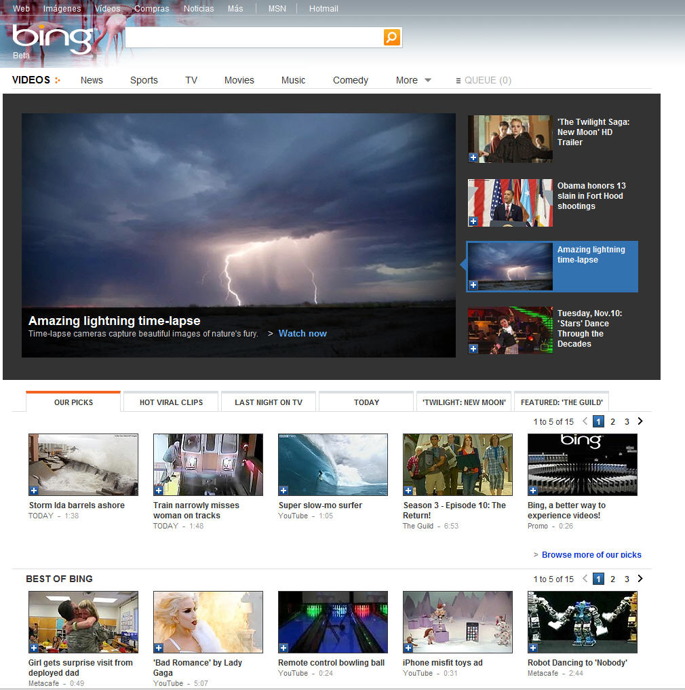Open Compras link in top bar
This screenshot has height=690, width=685.
tap(151, 8)
